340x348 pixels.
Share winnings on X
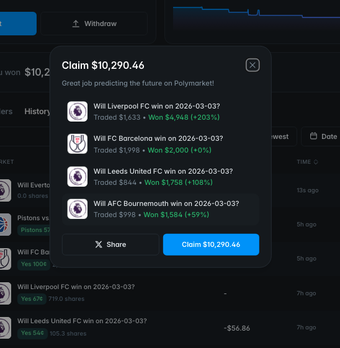(x=110, y=244)
